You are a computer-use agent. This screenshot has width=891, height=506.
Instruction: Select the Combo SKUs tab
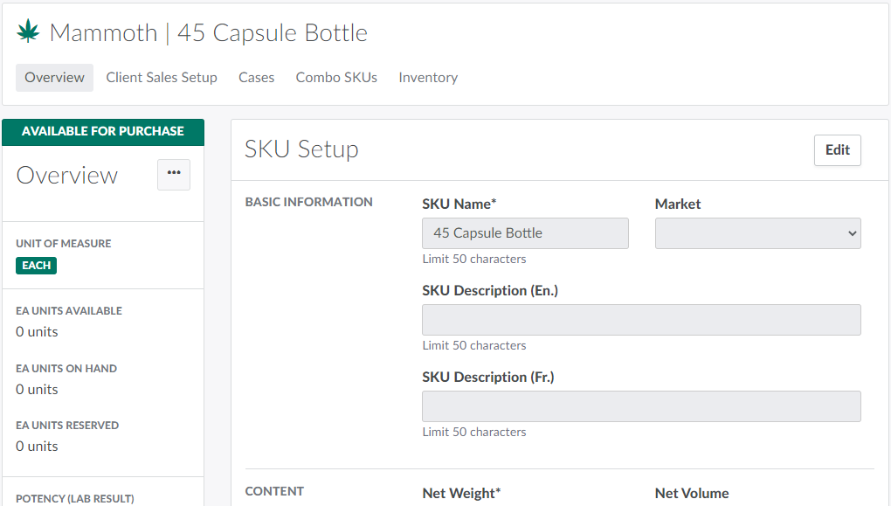point(336,78)
